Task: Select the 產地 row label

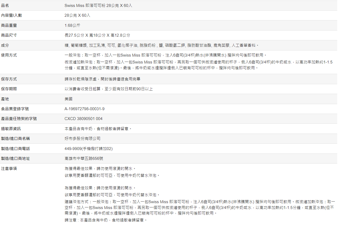Action: (x=5, y=99)
